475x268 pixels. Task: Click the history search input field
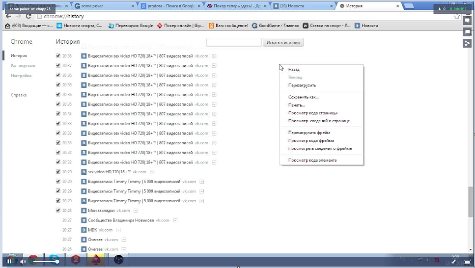coord(234,42)
